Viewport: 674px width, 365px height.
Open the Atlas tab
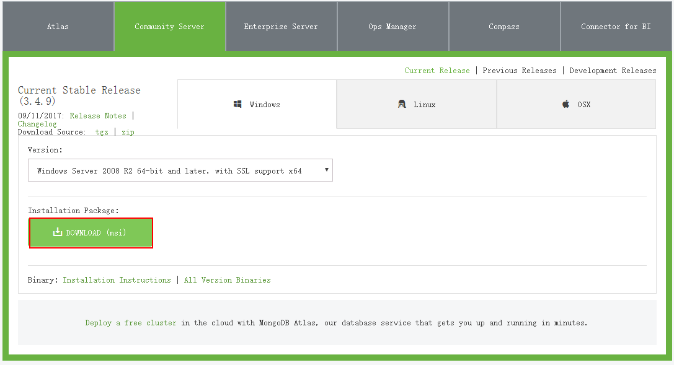[58, 26]
